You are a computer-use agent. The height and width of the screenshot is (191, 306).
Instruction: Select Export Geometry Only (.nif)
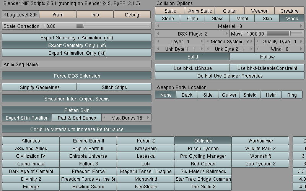pyautogui.click(x=76, y=45)
